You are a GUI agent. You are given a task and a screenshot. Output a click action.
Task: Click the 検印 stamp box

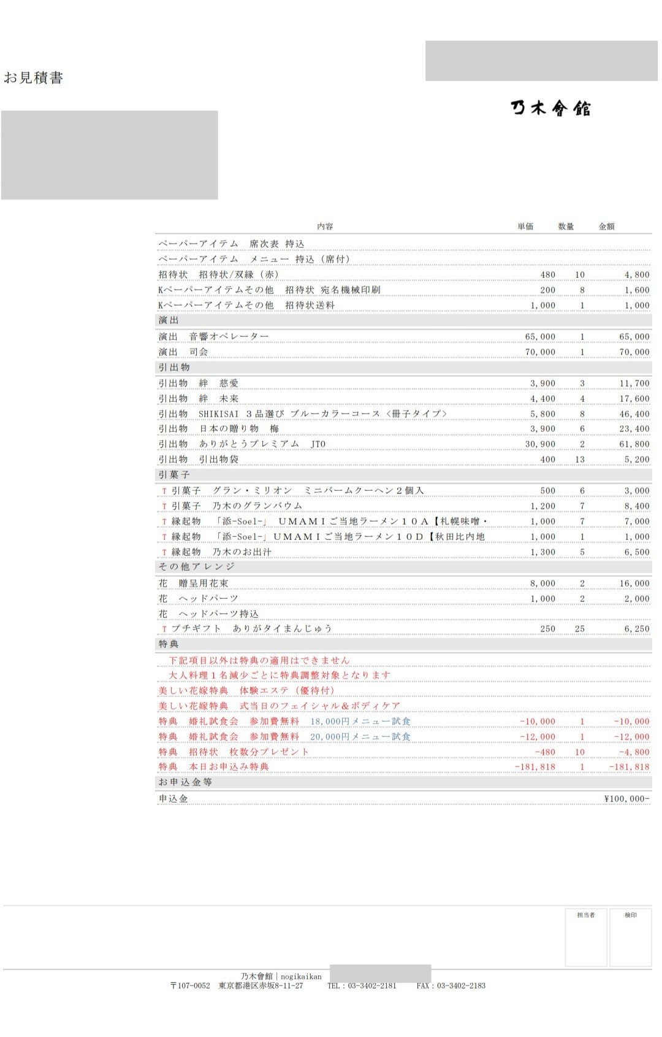[630, 938]
